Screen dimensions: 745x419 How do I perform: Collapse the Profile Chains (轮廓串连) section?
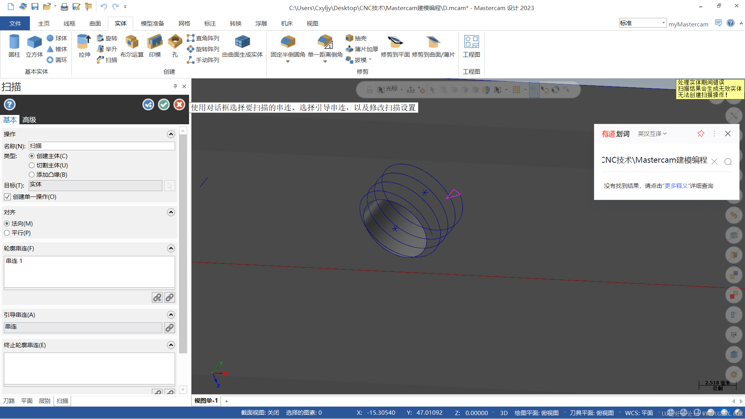click(x=171, y=248)
